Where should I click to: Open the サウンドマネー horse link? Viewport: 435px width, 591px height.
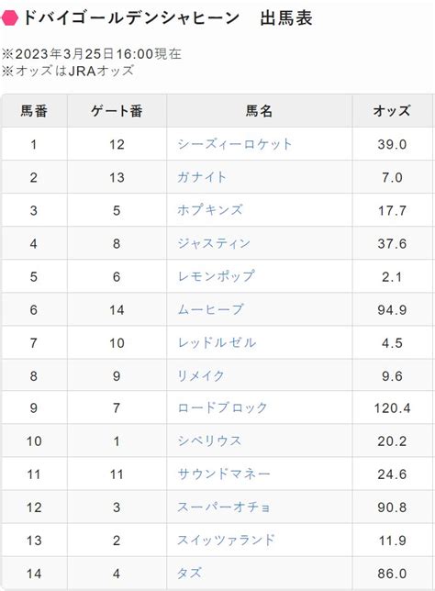pyautogui.click(x=224, y=474)
